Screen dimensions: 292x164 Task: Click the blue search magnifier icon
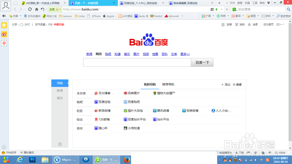288,9
